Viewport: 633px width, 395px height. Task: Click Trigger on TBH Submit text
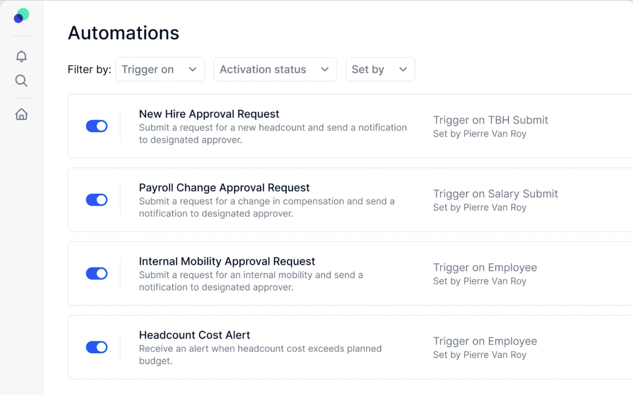491,120
